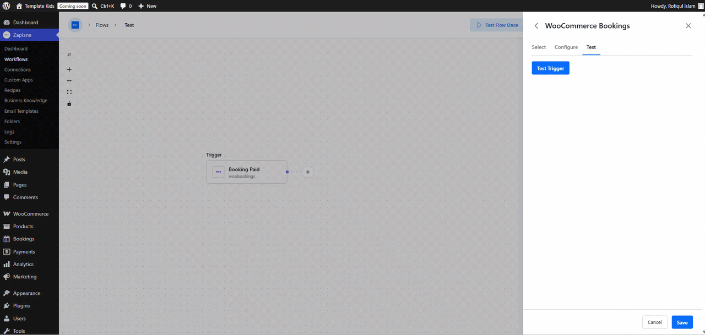Click the Cancel button
This screenshot has width=705, height=335.
pos(655,322)
